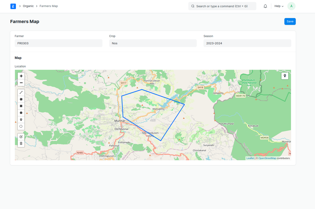This screenshot has height=209, width=315.
Task: Select the place marker tool
Action: click(x=21, y=119)
